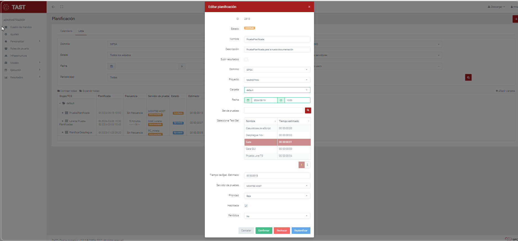Click the Expandir todas folder icon
The image size is (518, 241).
(80, 91)
